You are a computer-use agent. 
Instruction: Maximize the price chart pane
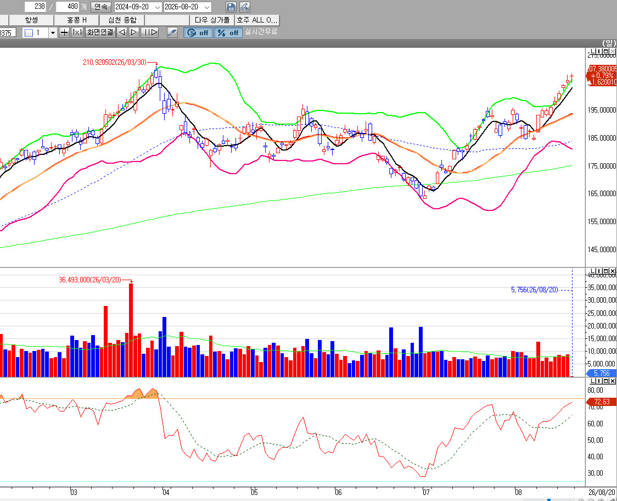pyautogui.click(x=605, y=51)
